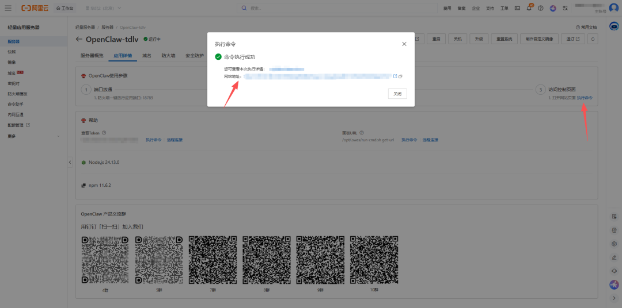The image size is (622, 308).
Task: Select 快照 in the left sidebar
Action: point(12,52)
